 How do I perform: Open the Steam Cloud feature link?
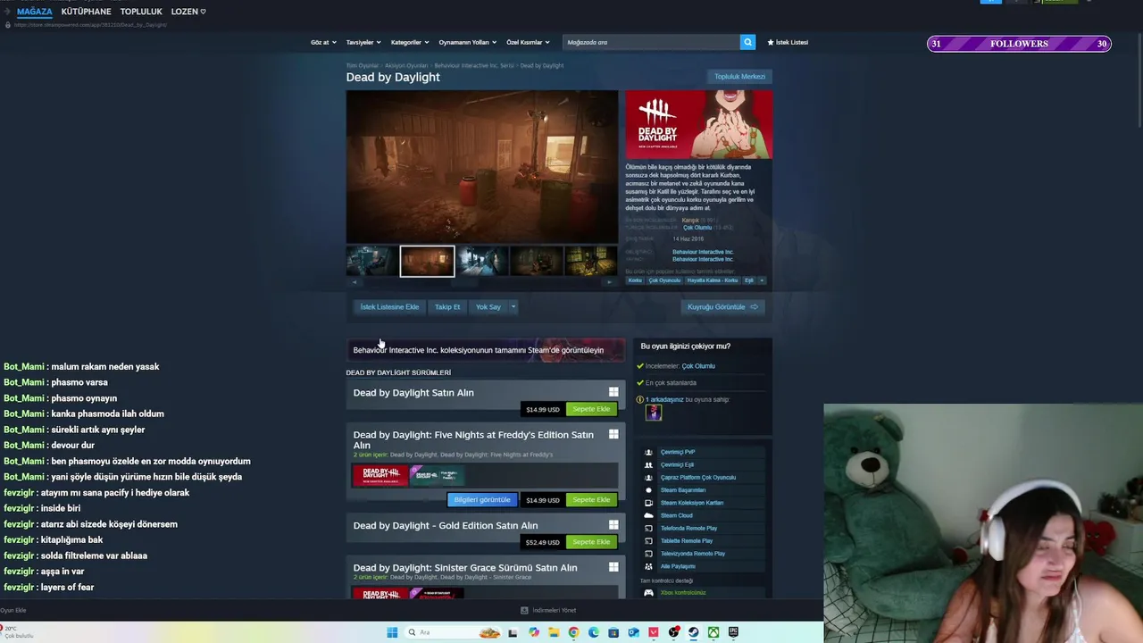coord(676,515)
